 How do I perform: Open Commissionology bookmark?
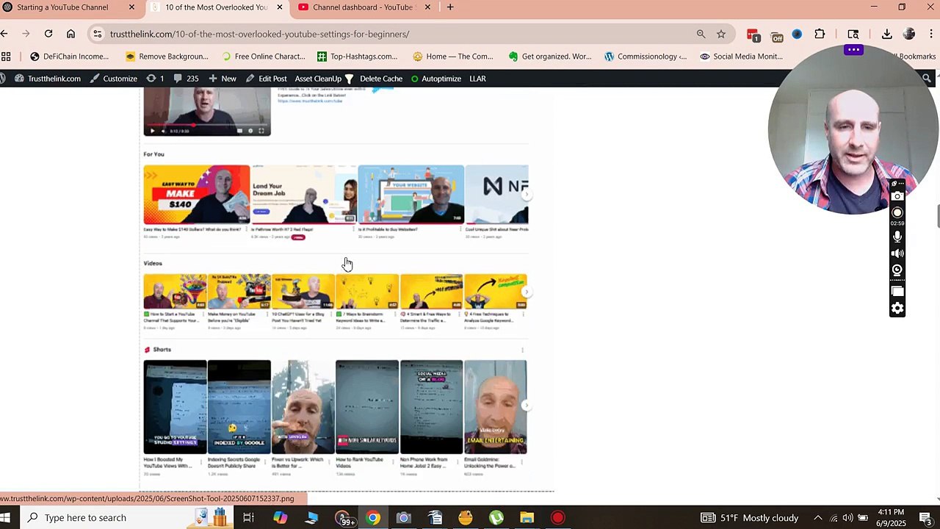coord(646,57)
